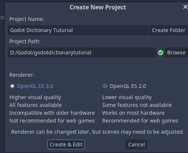The image size is (188, 153).
Task: Click the 'Project Name:' label
Action: tap(27, 19)
